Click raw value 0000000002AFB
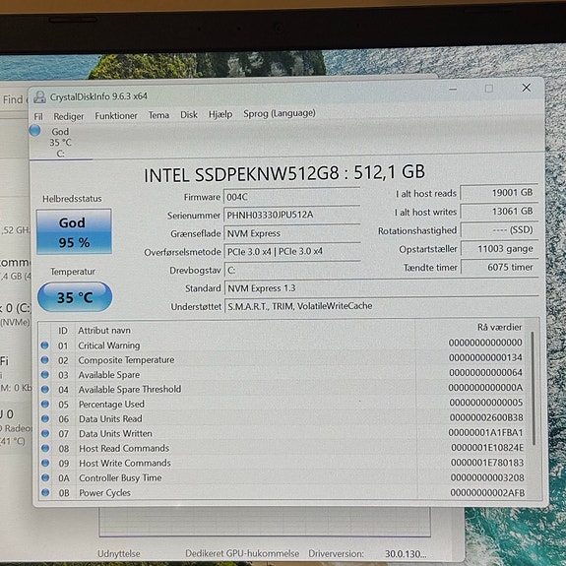This screenshot has height=566, width=566. click(487, 492)
